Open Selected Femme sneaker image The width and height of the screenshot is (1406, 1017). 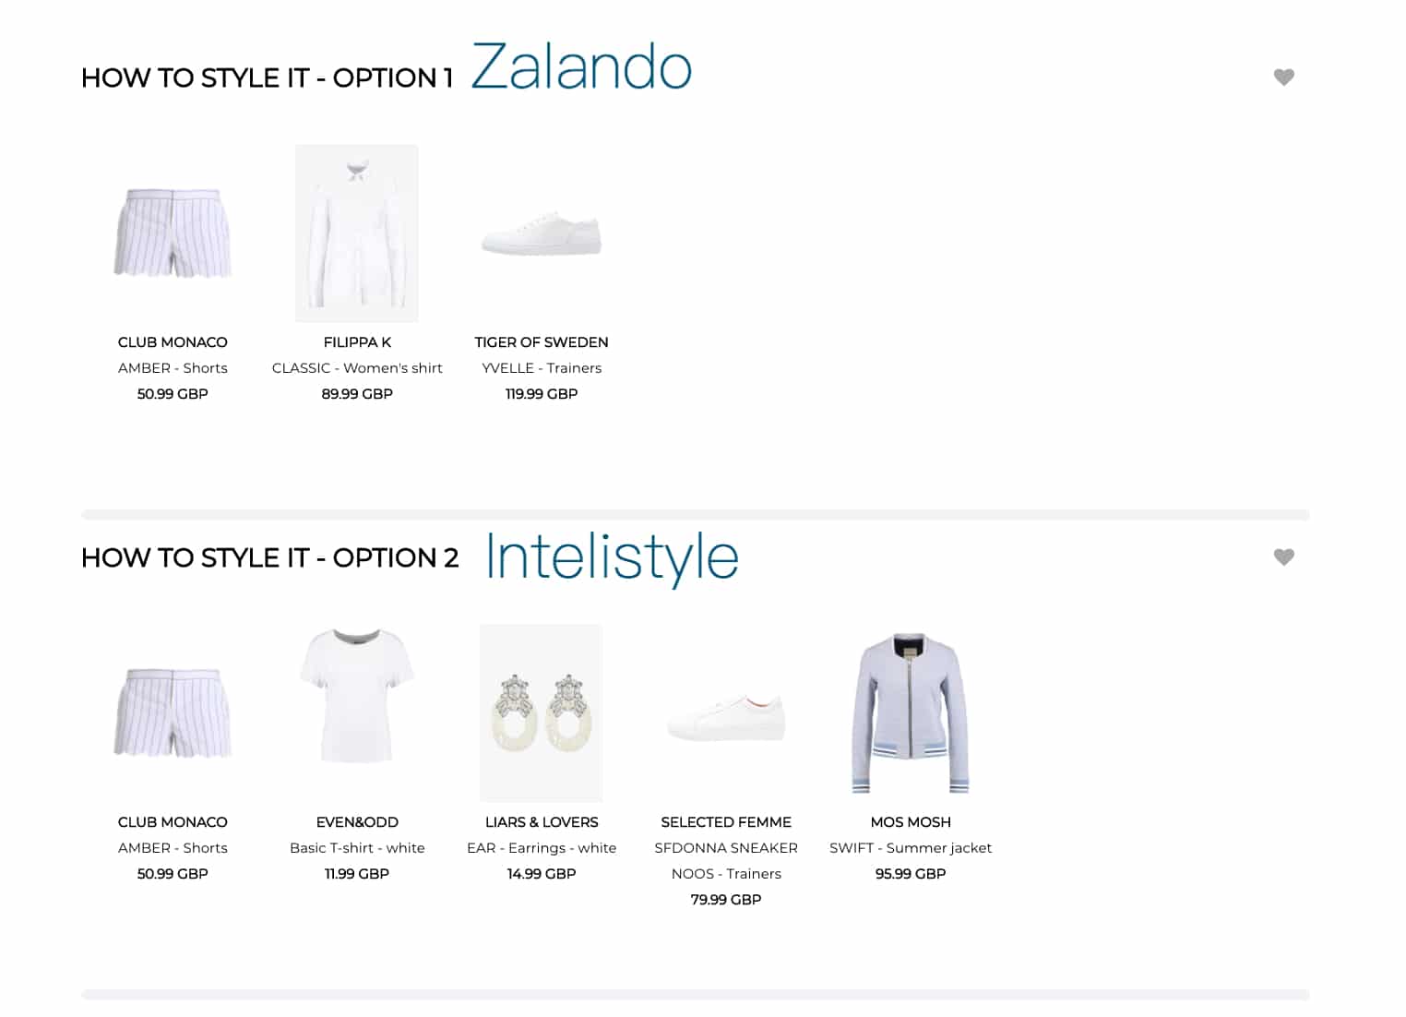click(x=726, y=717)
